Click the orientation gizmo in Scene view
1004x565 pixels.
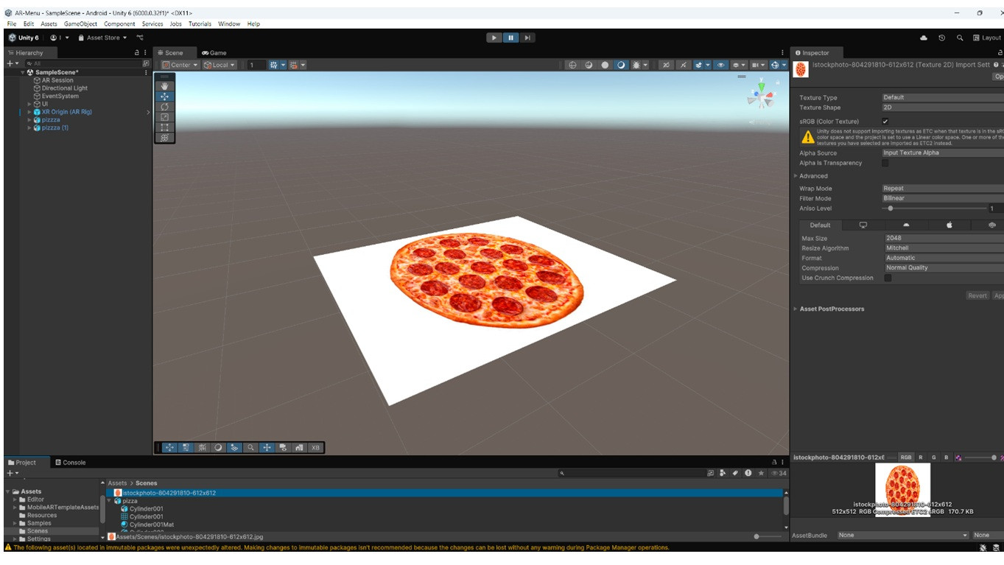click(760, 96)
